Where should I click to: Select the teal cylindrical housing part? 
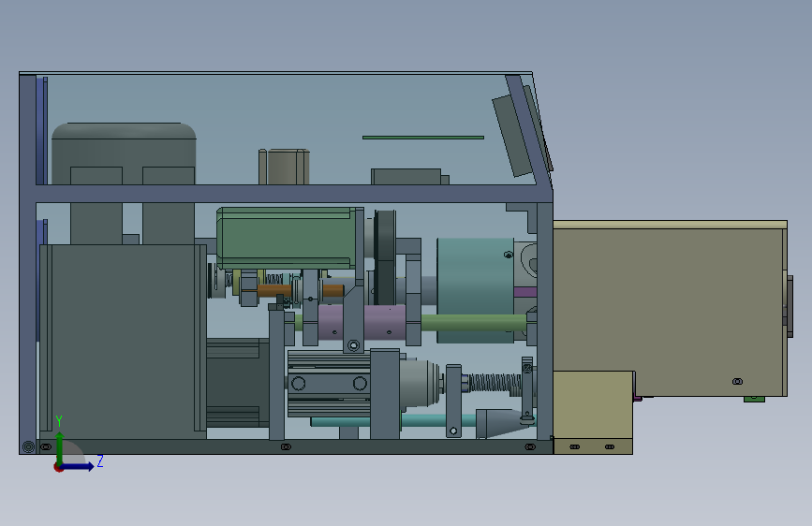click(x=475, y=290)
